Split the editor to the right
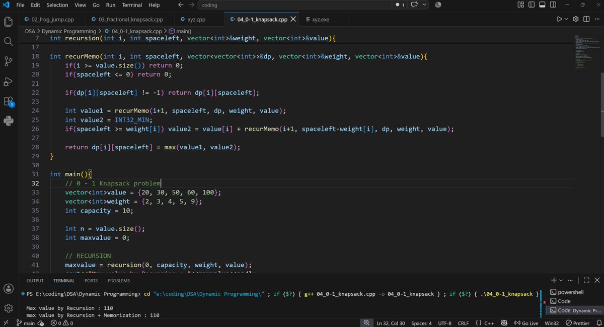This screenshot has height=327, width=604. pos(586,19)
